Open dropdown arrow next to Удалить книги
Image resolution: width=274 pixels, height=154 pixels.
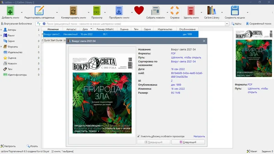coord(201,12)
